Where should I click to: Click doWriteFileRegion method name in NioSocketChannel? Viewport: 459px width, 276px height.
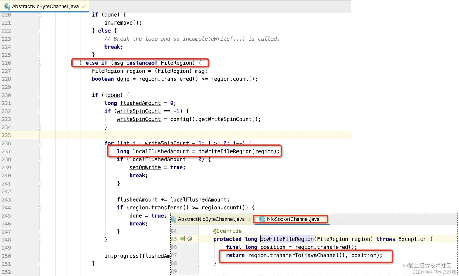coord(287,239)
